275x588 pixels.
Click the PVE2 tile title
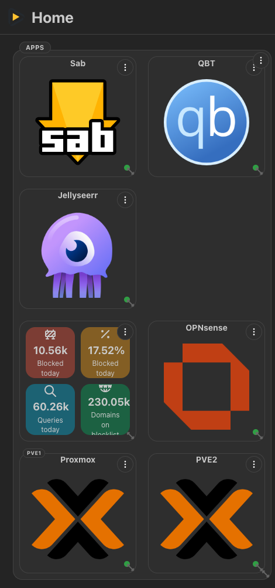click(207, 460)
